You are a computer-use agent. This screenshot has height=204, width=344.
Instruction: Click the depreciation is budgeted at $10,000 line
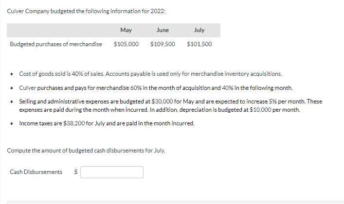(160, 110)
